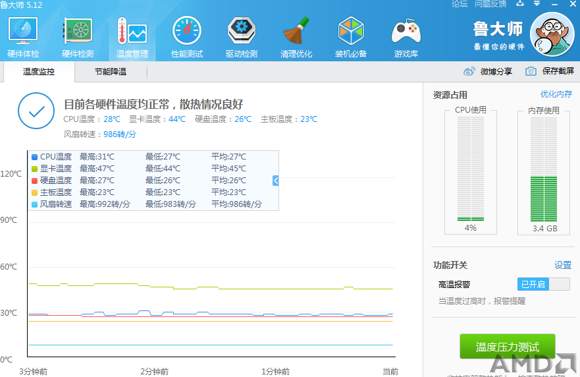Click 保存截屏 save screenshot text
This screenshot has height=377, width=580.
coord(558,71)
